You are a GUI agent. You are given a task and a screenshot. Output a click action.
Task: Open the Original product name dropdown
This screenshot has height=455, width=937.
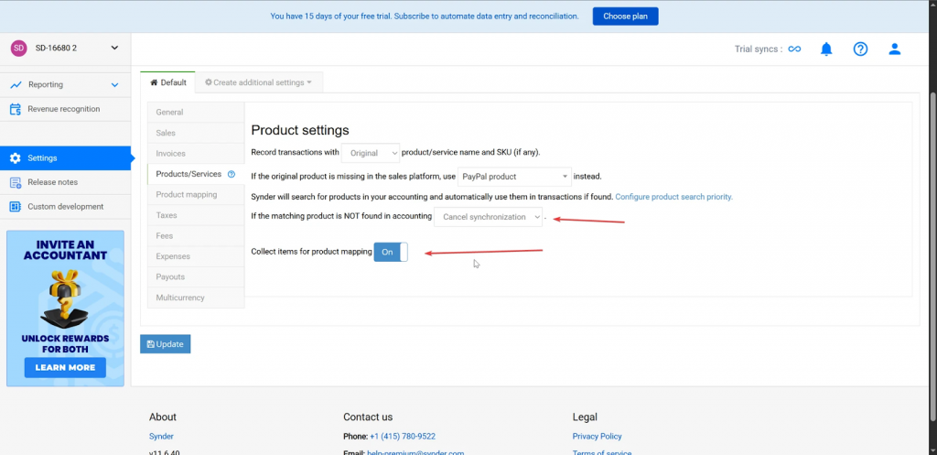click(371, 153)
